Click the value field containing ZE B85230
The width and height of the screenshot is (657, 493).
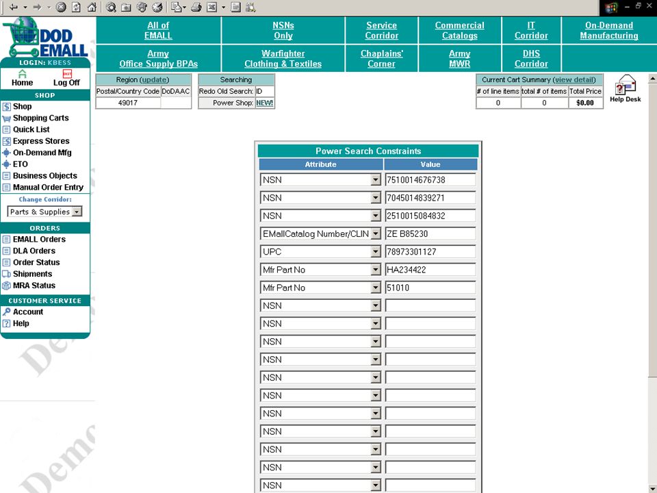430,234
